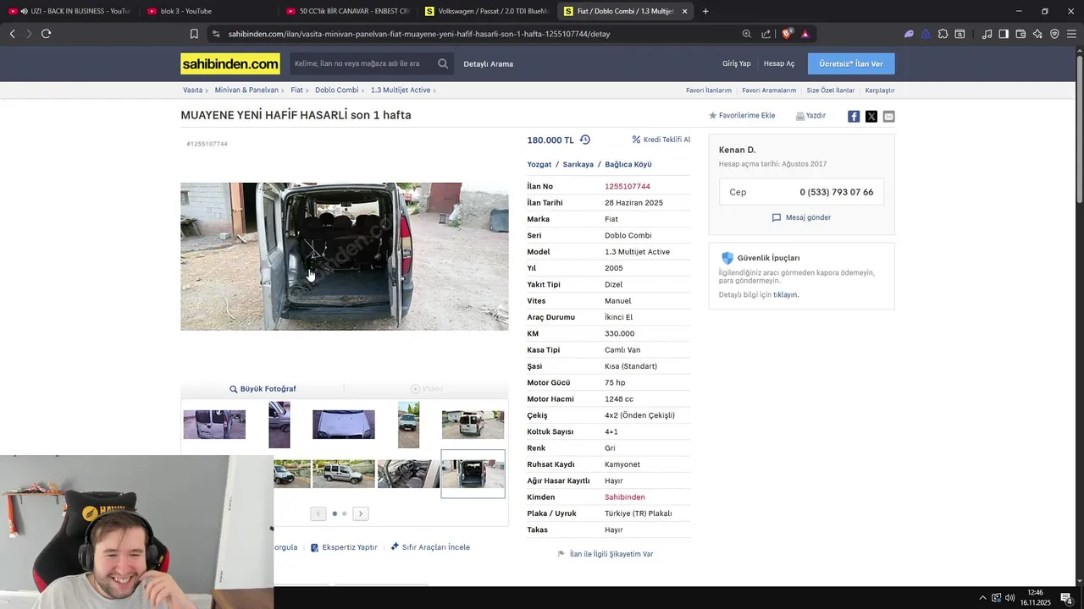Open the Leo AI sparkle icon
Image resolution: width=1084 pixels, height=609 pixels.
pyautogui.click(x=1037, y=34)
